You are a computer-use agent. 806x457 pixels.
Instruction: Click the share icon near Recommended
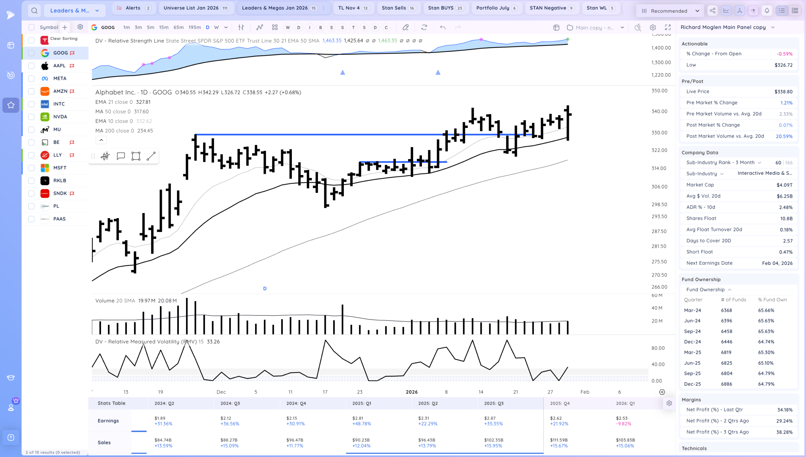click(712, 10)
